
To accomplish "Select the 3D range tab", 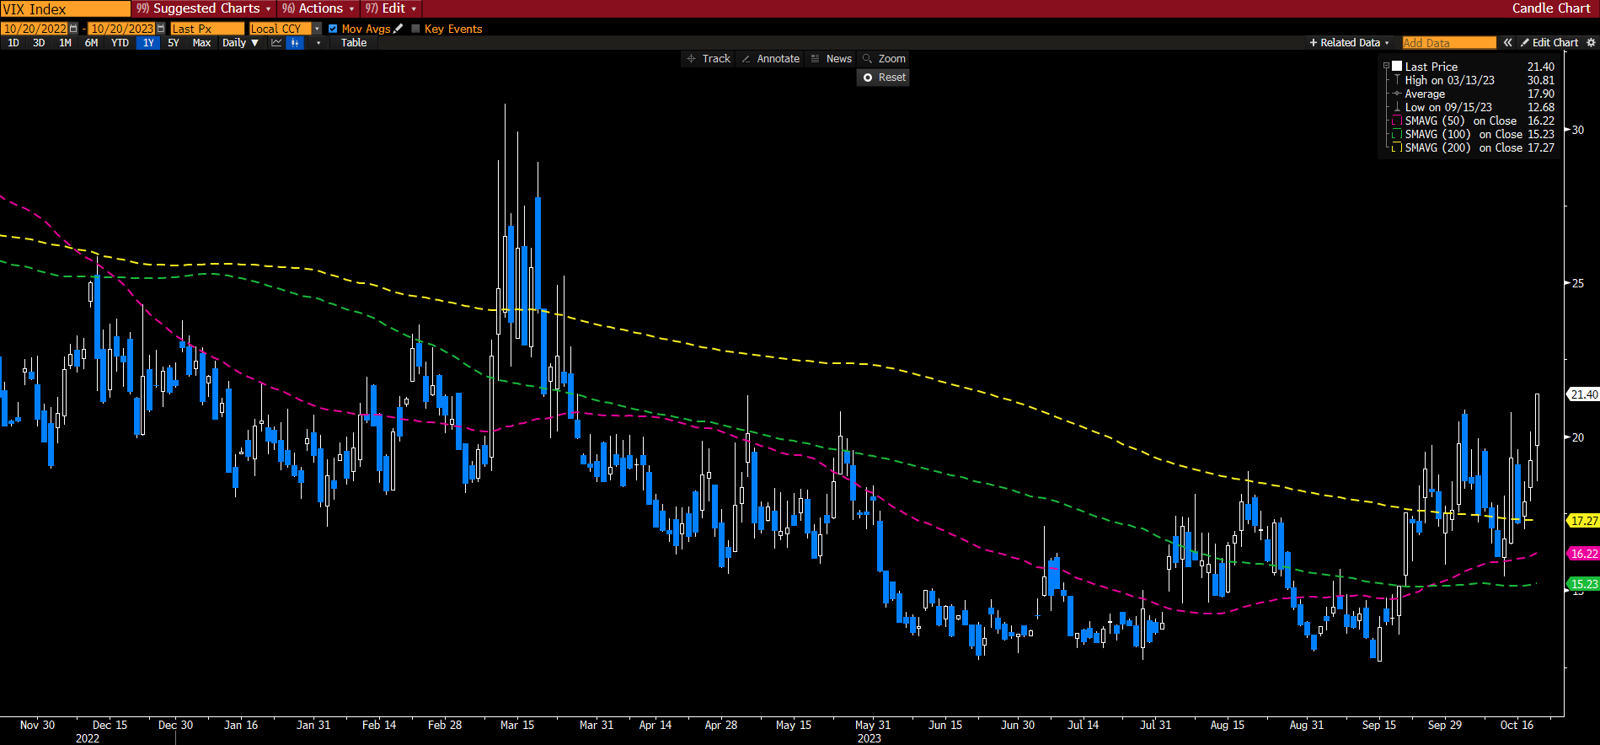I will coord(39,42).
